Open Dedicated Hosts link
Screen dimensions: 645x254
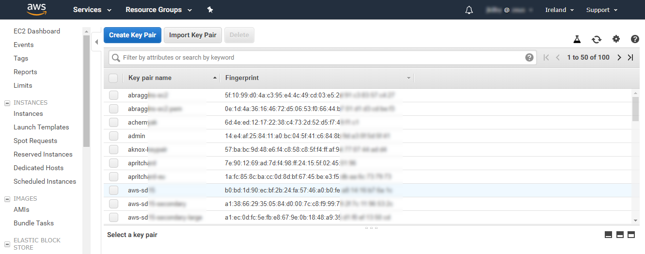coord(38,168)
